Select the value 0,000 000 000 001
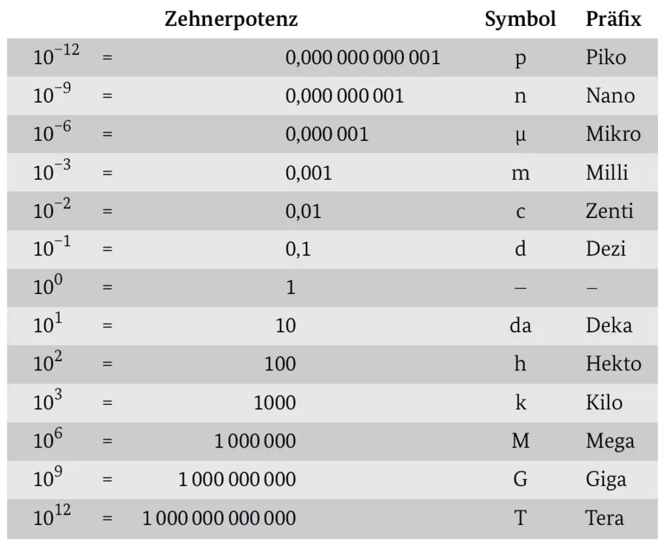The width and height of the screenshot is (665, 545). point(362,58)
